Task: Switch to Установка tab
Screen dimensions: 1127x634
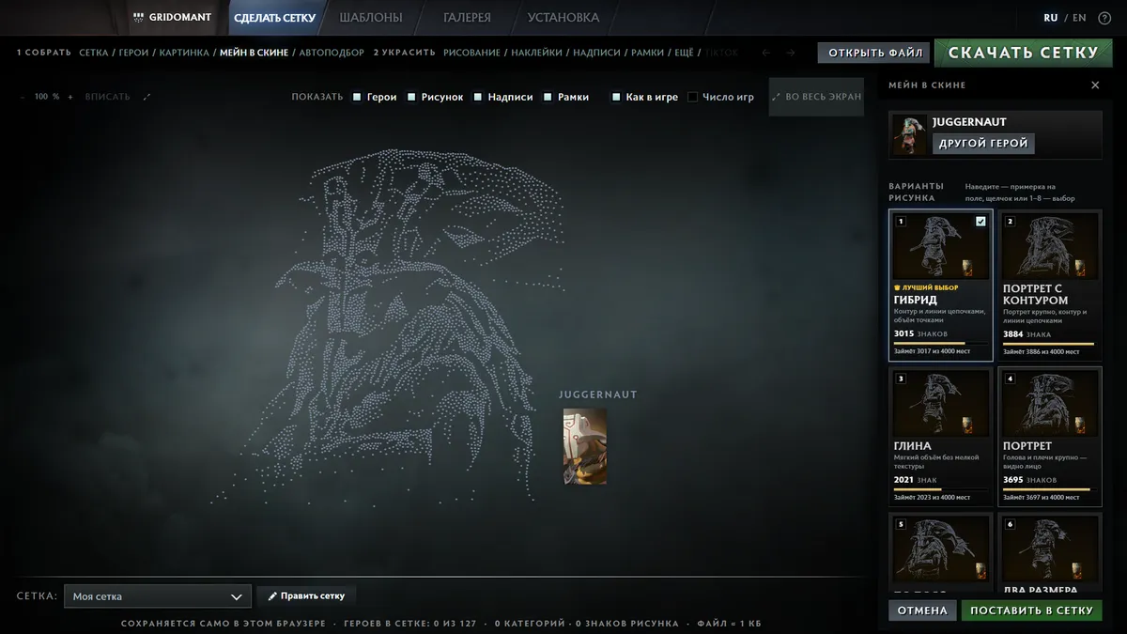Action: point(563,18)
